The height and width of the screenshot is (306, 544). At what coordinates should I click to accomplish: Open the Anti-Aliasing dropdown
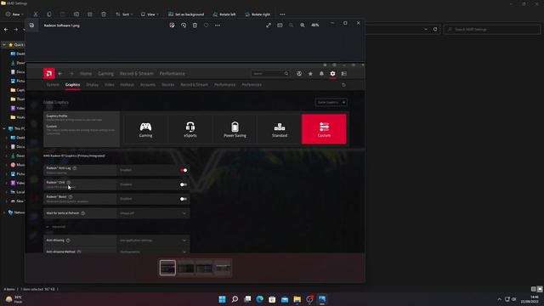coord(153,241)
